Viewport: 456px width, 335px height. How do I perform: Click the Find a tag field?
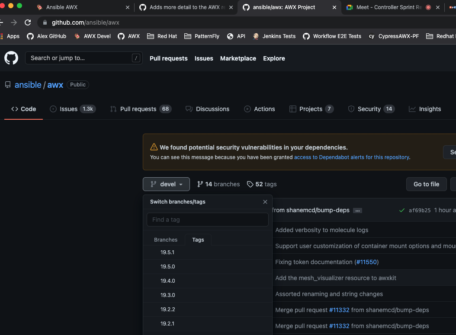click(x=208, y=220)
